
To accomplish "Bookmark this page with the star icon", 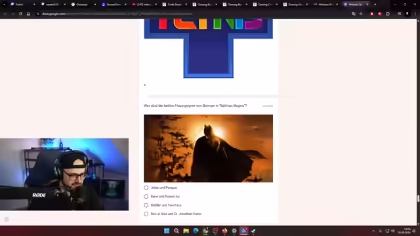I will pos(361,14).
